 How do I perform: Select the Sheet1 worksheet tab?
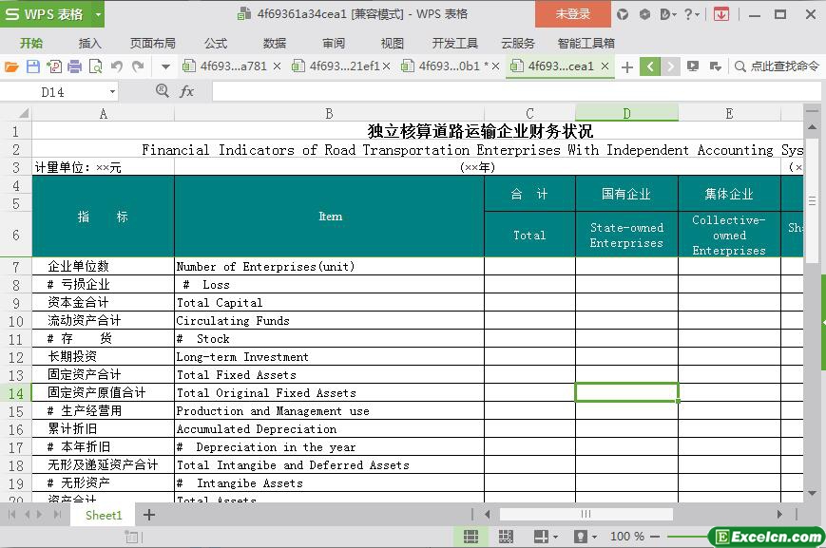pyautogui.click(x=104, y=515)
